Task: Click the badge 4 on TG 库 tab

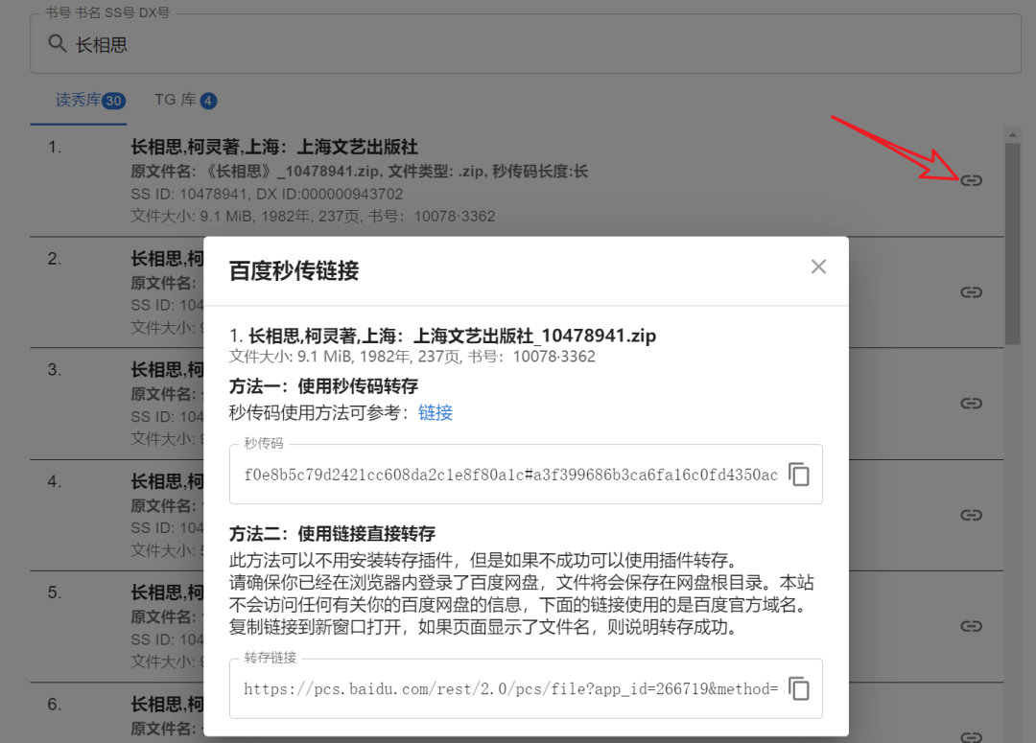Action: pyautogui.click(x=209, y=101)
